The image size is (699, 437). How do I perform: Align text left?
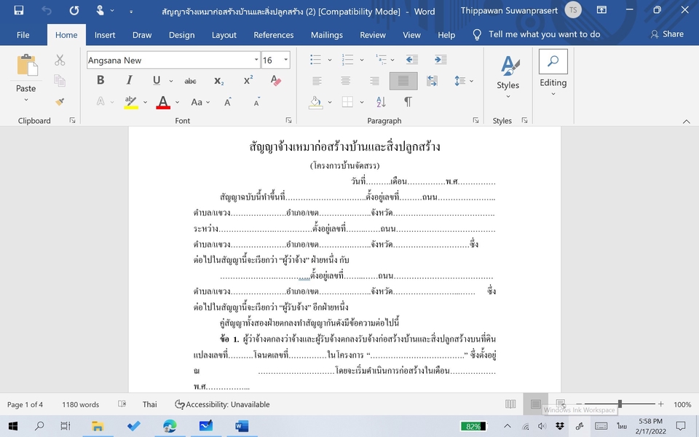pos(317,81)
